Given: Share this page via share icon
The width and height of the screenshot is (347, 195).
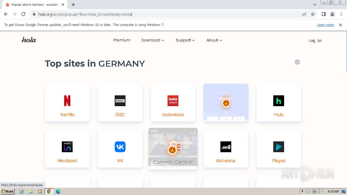Looking at the screenshot, I should pos(304,14).
